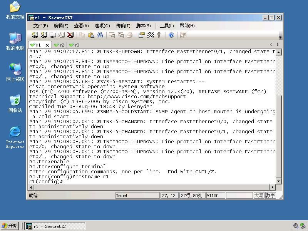Viewport: 308px width, 231px height.
Task: Open Keymap Editor icon
Action: point(151,35)
